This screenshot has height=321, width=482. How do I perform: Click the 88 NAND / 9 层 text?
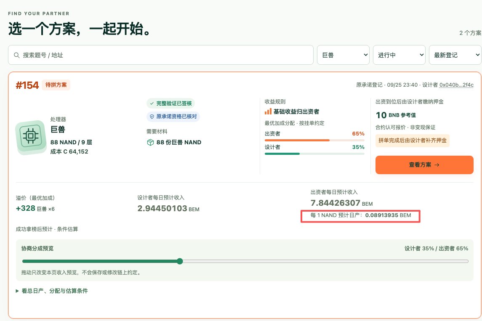click(71, 142)
